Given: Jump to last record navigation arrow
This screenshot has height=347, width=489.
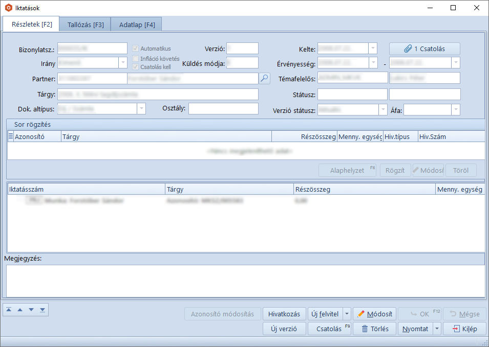Looking at the screenshot, I should point(42,310).
